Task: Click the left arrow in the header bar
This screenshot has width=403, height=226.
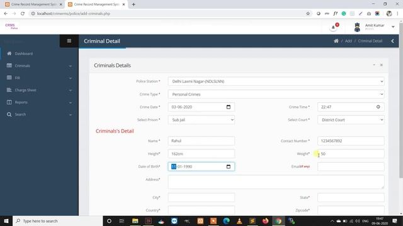Action: 392,41
